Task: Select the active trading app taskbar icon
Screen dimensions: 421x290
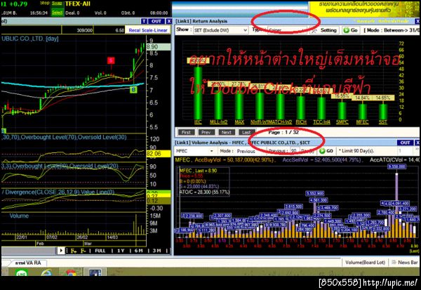Action: [x=95, y=272]
